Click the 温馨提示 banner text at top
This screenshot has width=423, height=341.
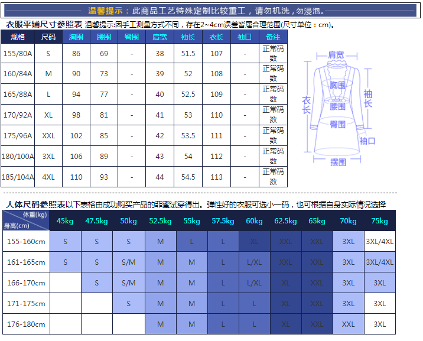(211, 11)
